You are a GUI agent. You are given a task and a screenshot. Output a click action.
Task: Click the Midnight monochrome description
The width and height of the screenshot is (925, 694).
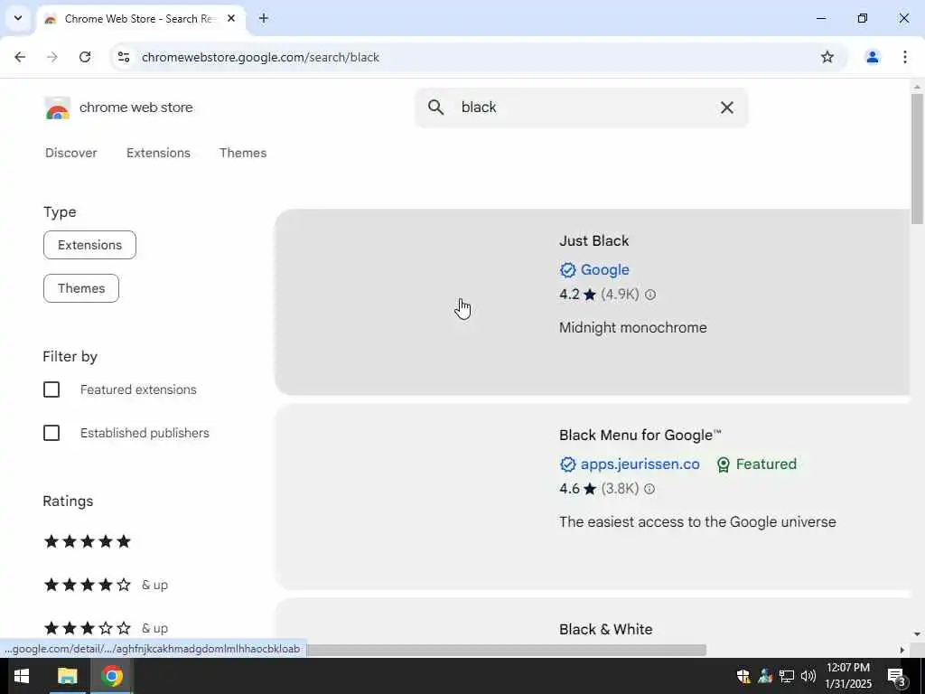pyautogui.click(x=633, y=327)
